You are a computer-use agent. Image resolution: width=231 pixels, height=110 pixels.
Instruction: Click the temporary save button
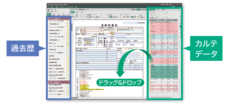click(132, 10)
